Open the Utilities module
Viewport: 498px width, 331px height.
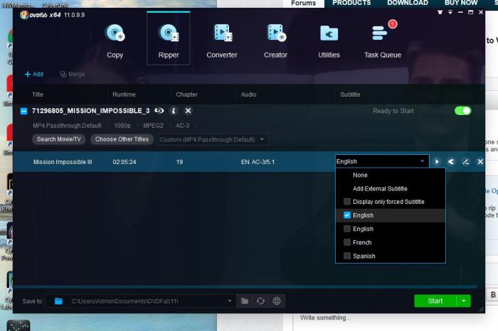pyautogui.click(x=329, y=41)
